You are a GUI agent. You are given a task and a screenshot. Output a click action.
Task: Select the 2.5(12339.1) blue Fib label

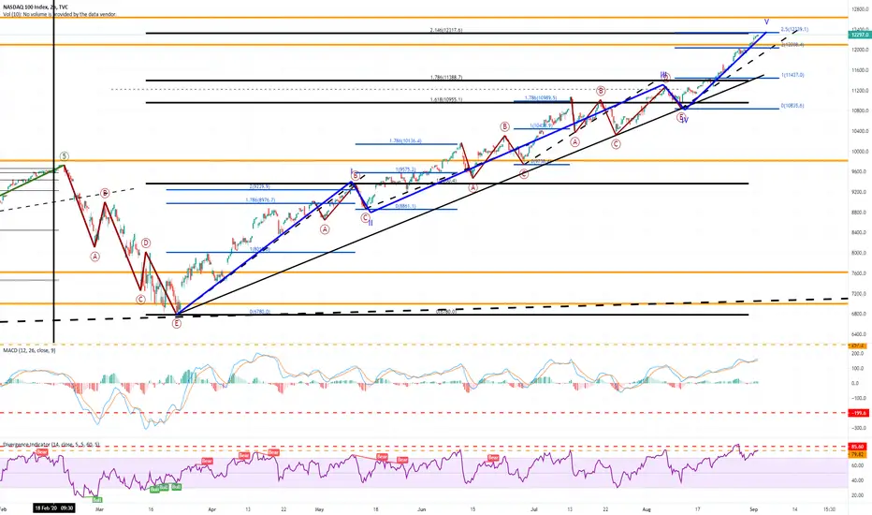pos(794,30)
